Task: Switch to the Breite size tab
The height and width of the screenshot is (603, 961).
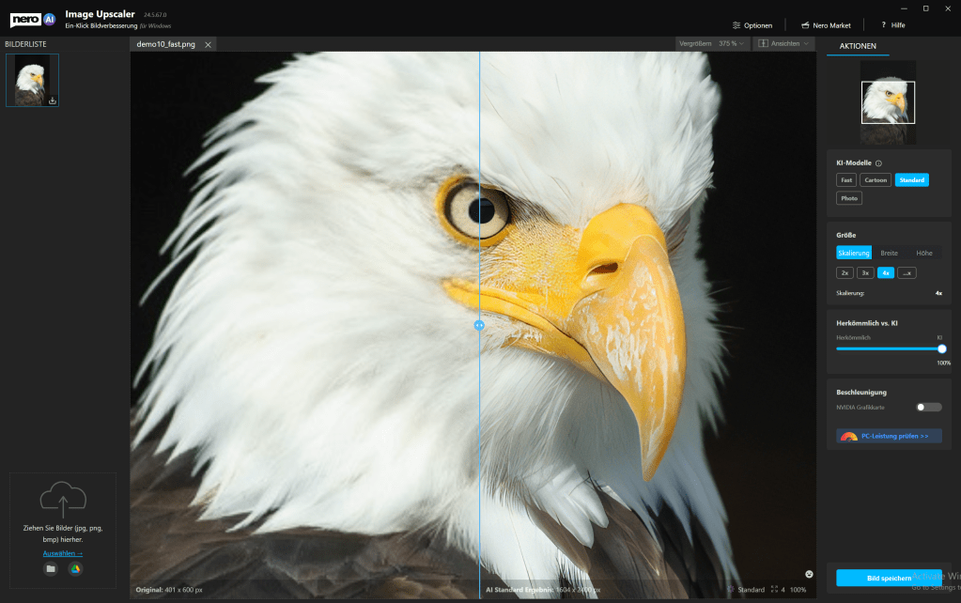Action: click(889, 253)
